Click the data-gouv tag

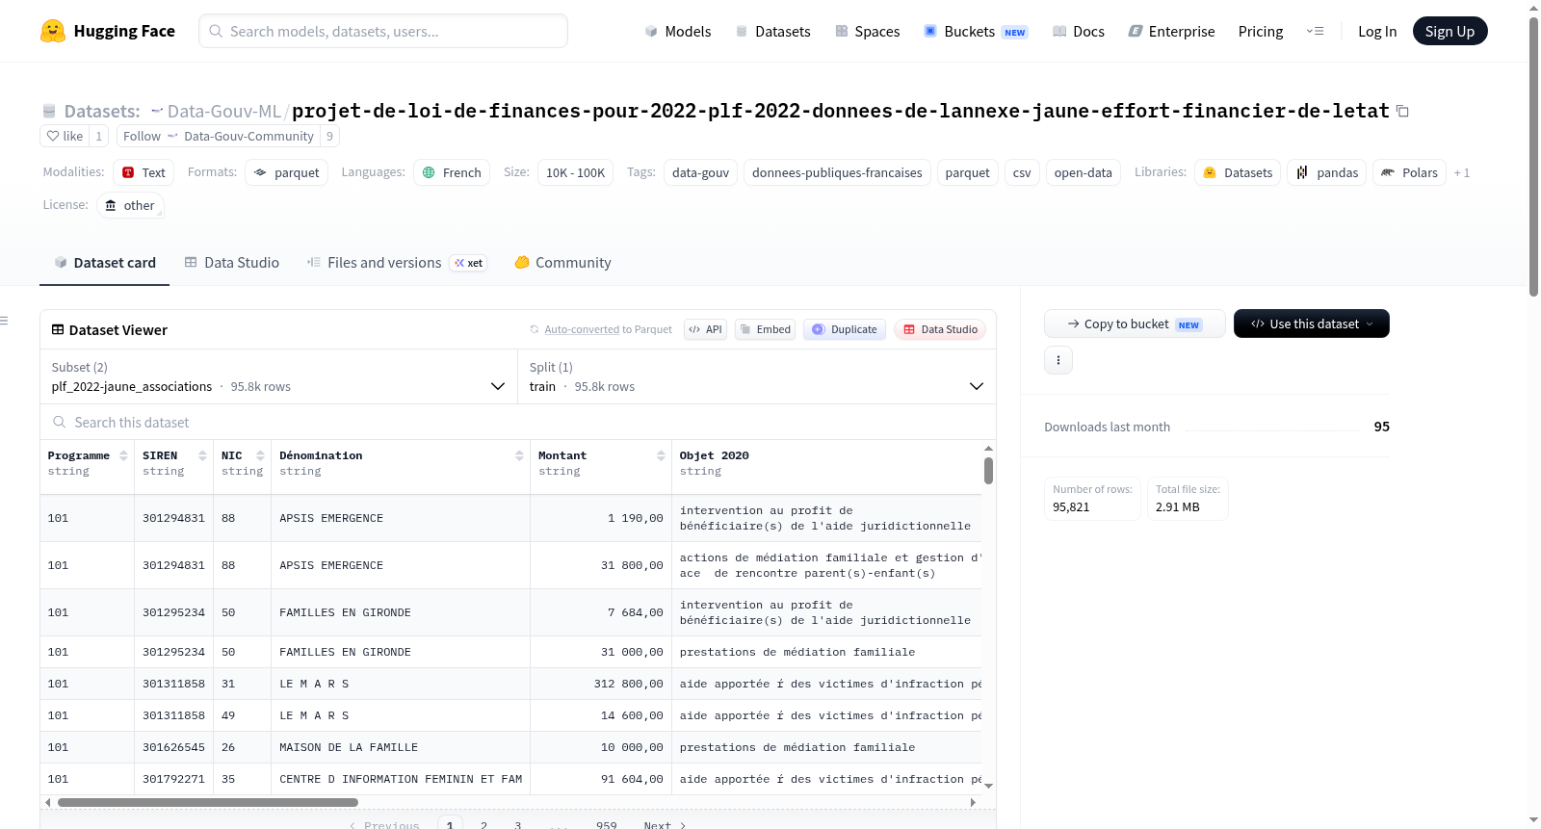[700, 172]
